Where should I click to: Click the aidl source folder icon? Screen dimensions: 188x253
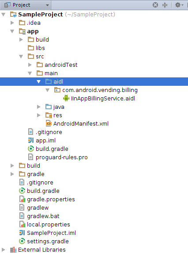(49, 81)
